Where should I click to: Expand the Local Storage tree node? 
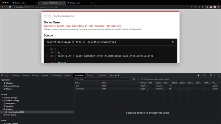pyautogui.click(x=2, y=98)
